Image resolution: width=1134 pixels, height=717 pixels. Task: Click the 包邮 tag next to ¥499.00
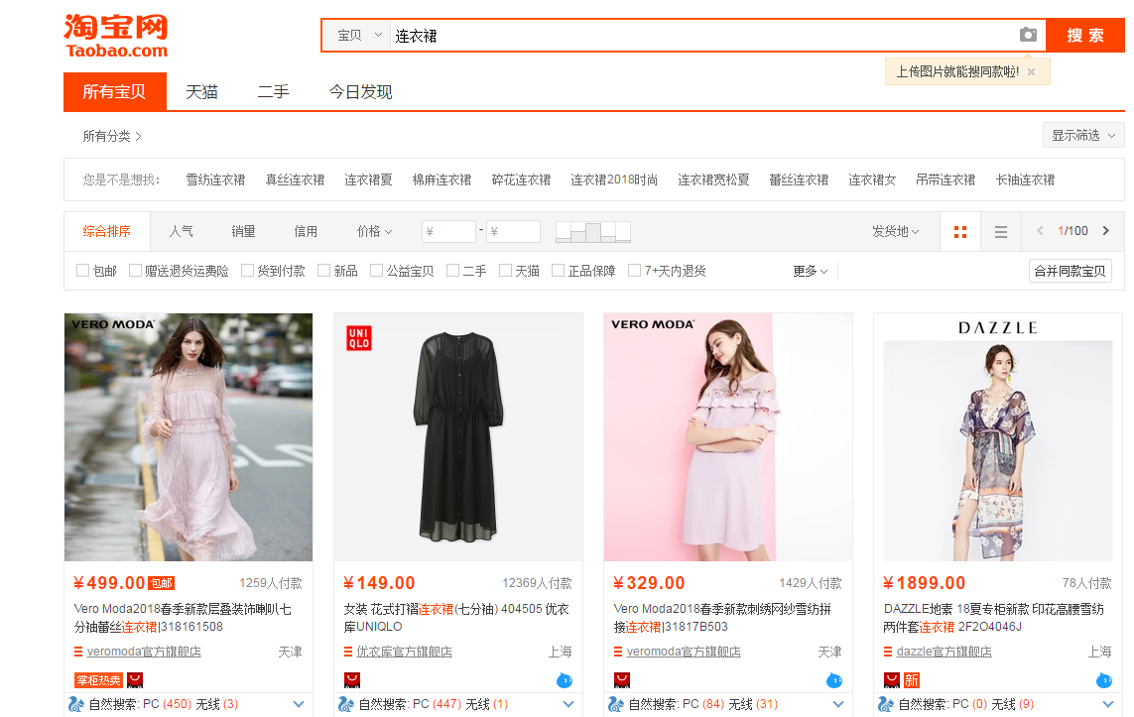pos(162,583)
